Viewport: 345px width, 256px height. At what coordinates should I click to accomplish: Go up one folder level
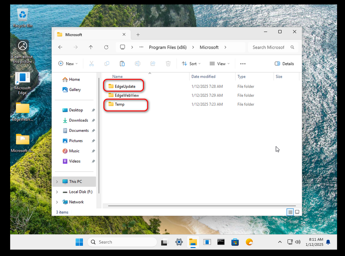[x=91, y=47]
